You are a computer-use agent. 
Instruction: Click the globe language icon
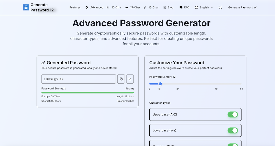pyautogui.click(x=196, y=7)
